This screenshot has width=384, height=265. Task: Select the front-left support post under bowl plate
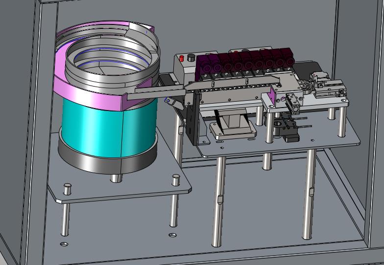[65, 219]
